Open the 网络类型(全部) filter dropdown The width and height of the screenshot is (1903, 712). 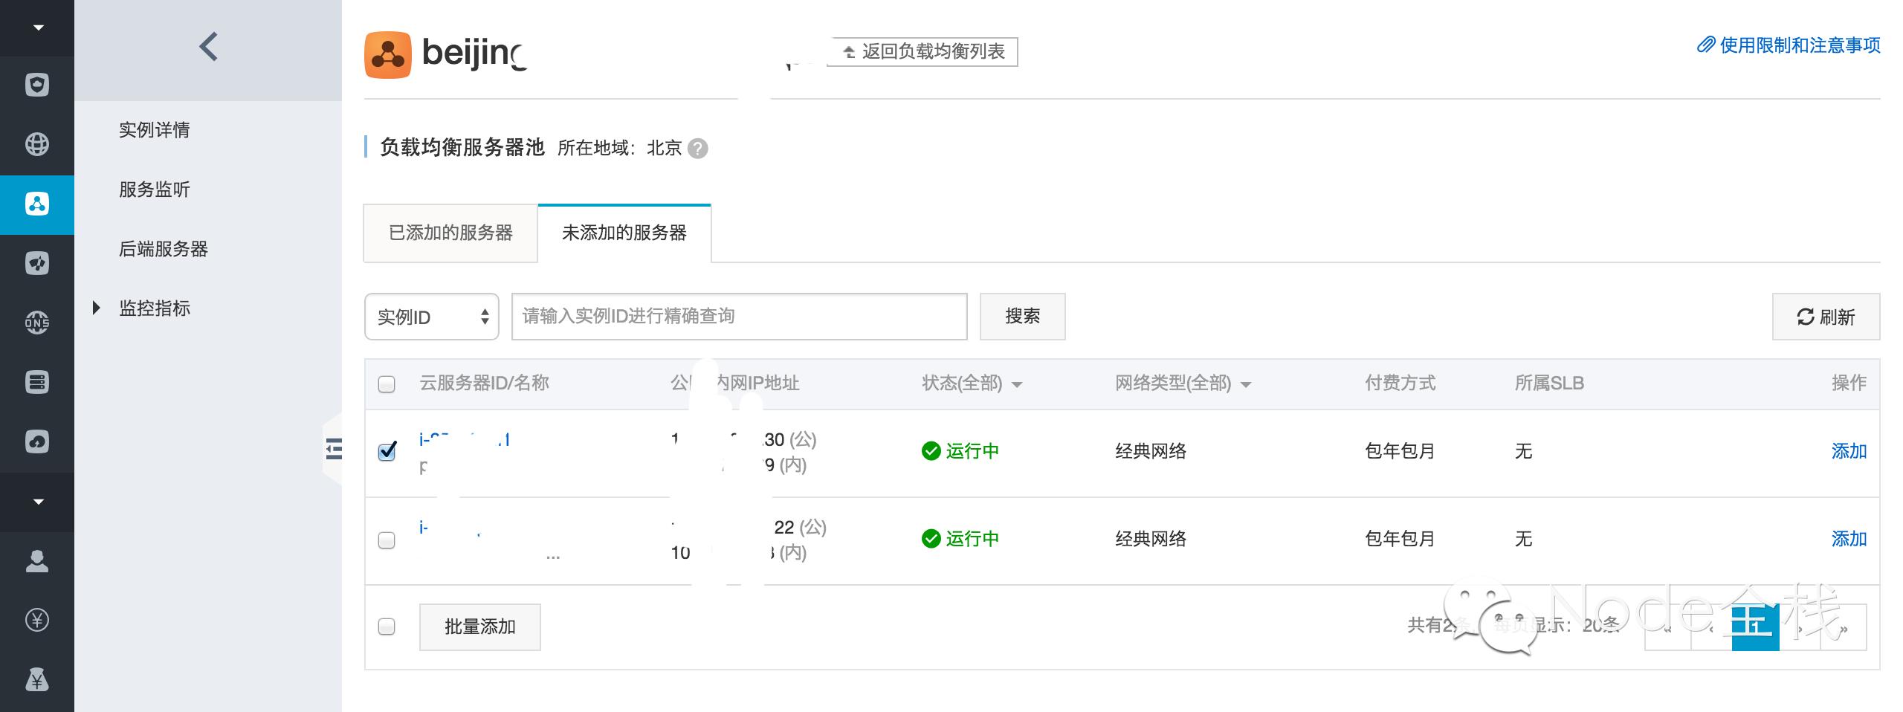click(1183, 383)
